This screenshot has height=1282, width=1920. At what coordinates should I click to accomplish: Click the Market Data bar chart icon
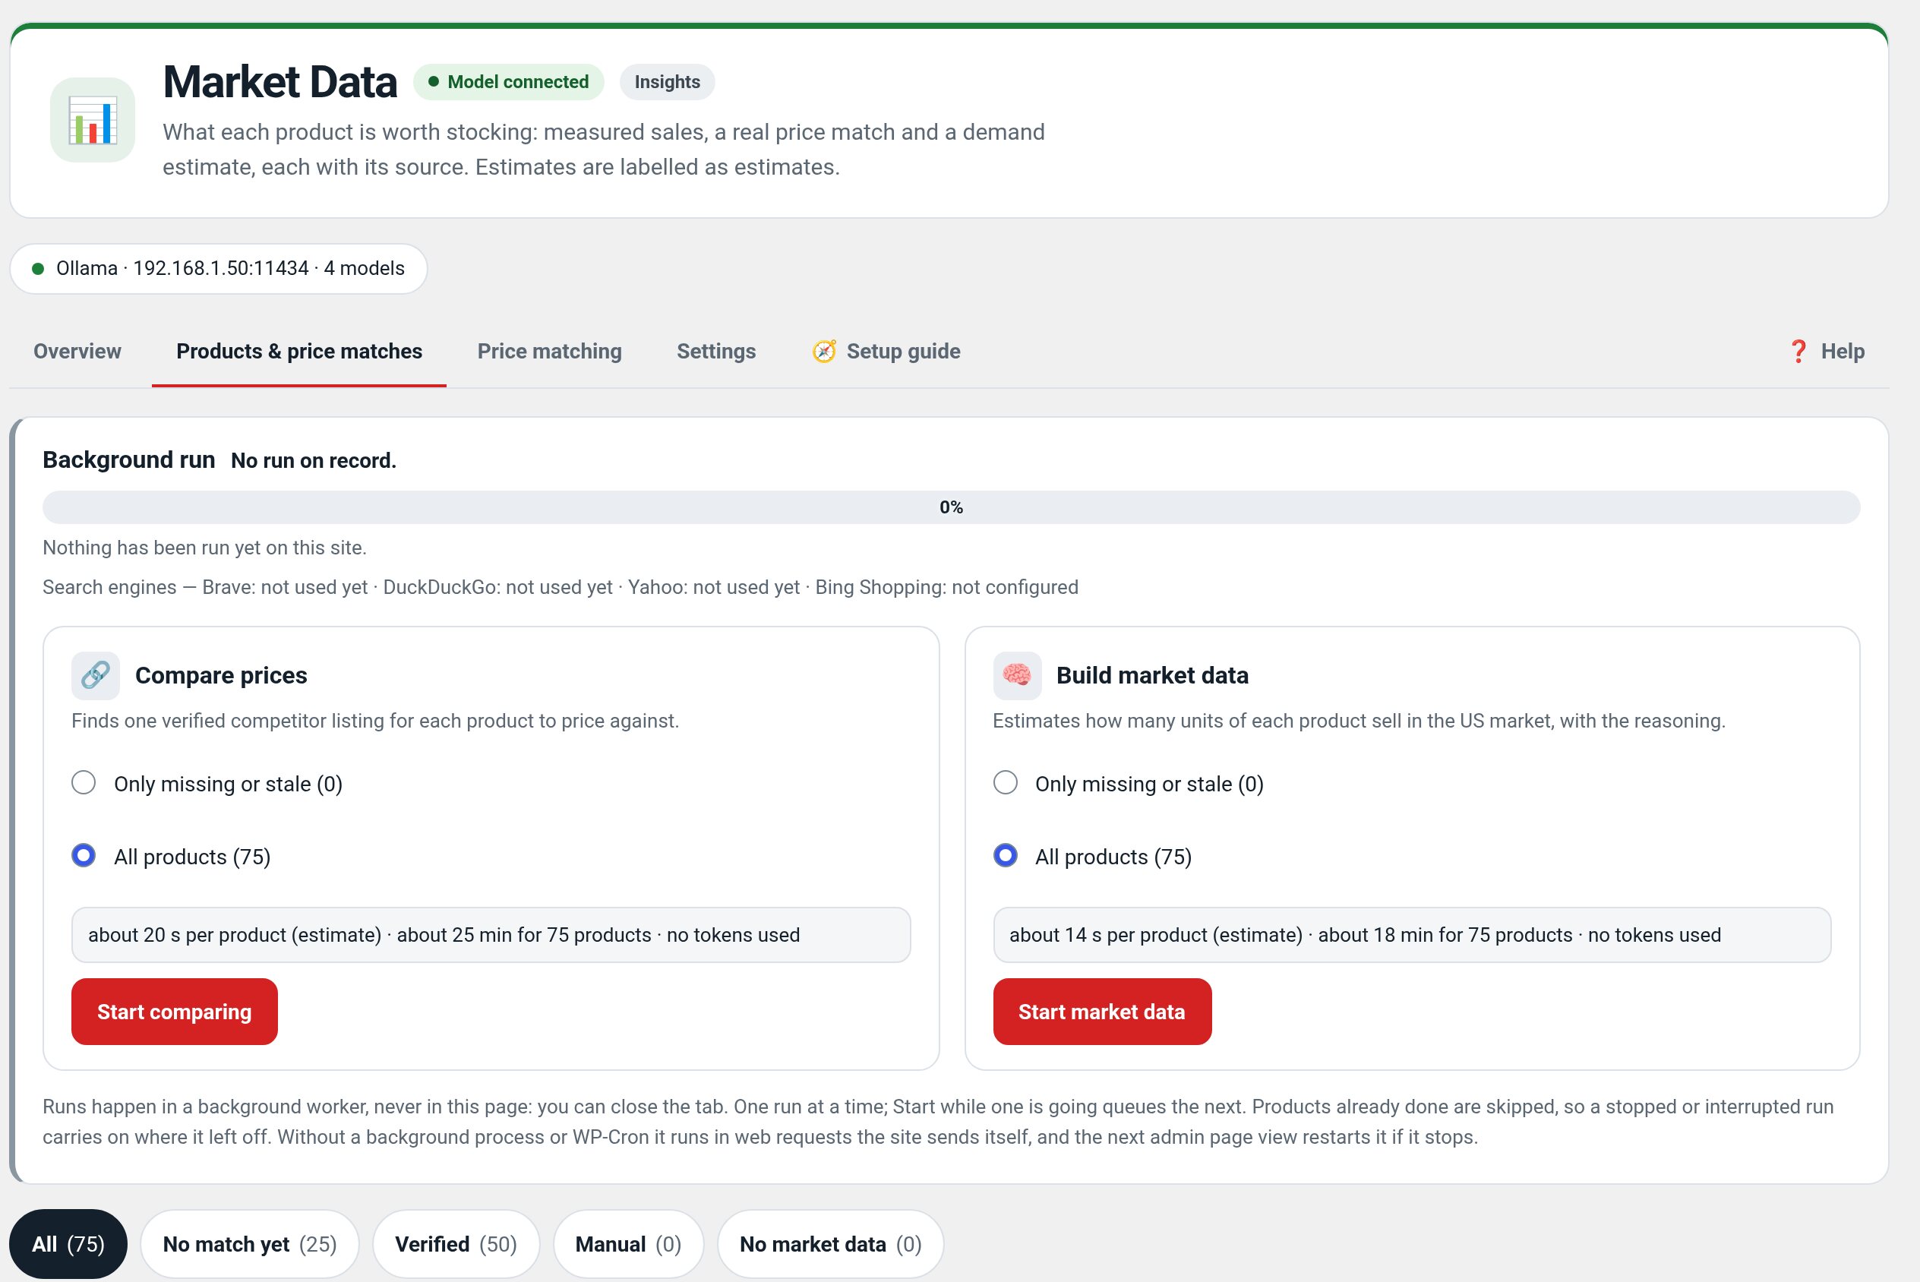pos(93,119)
